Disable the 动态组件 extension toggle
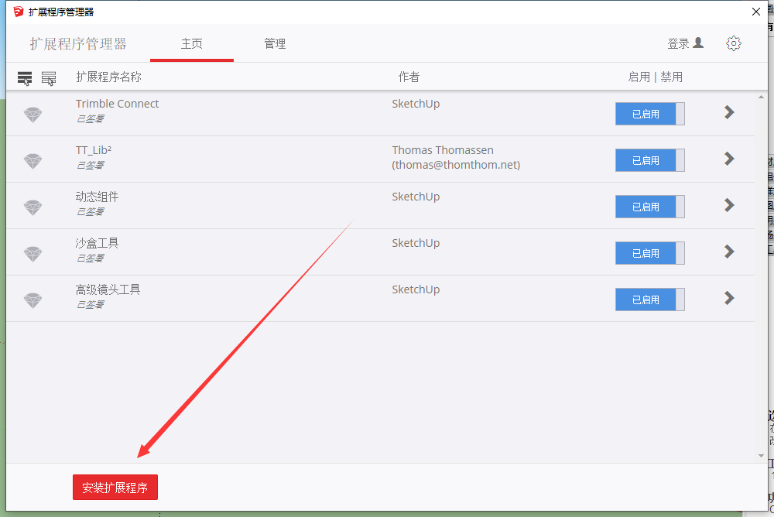The width and height of the screenshot is (774, 517). [x=649, y=207]
